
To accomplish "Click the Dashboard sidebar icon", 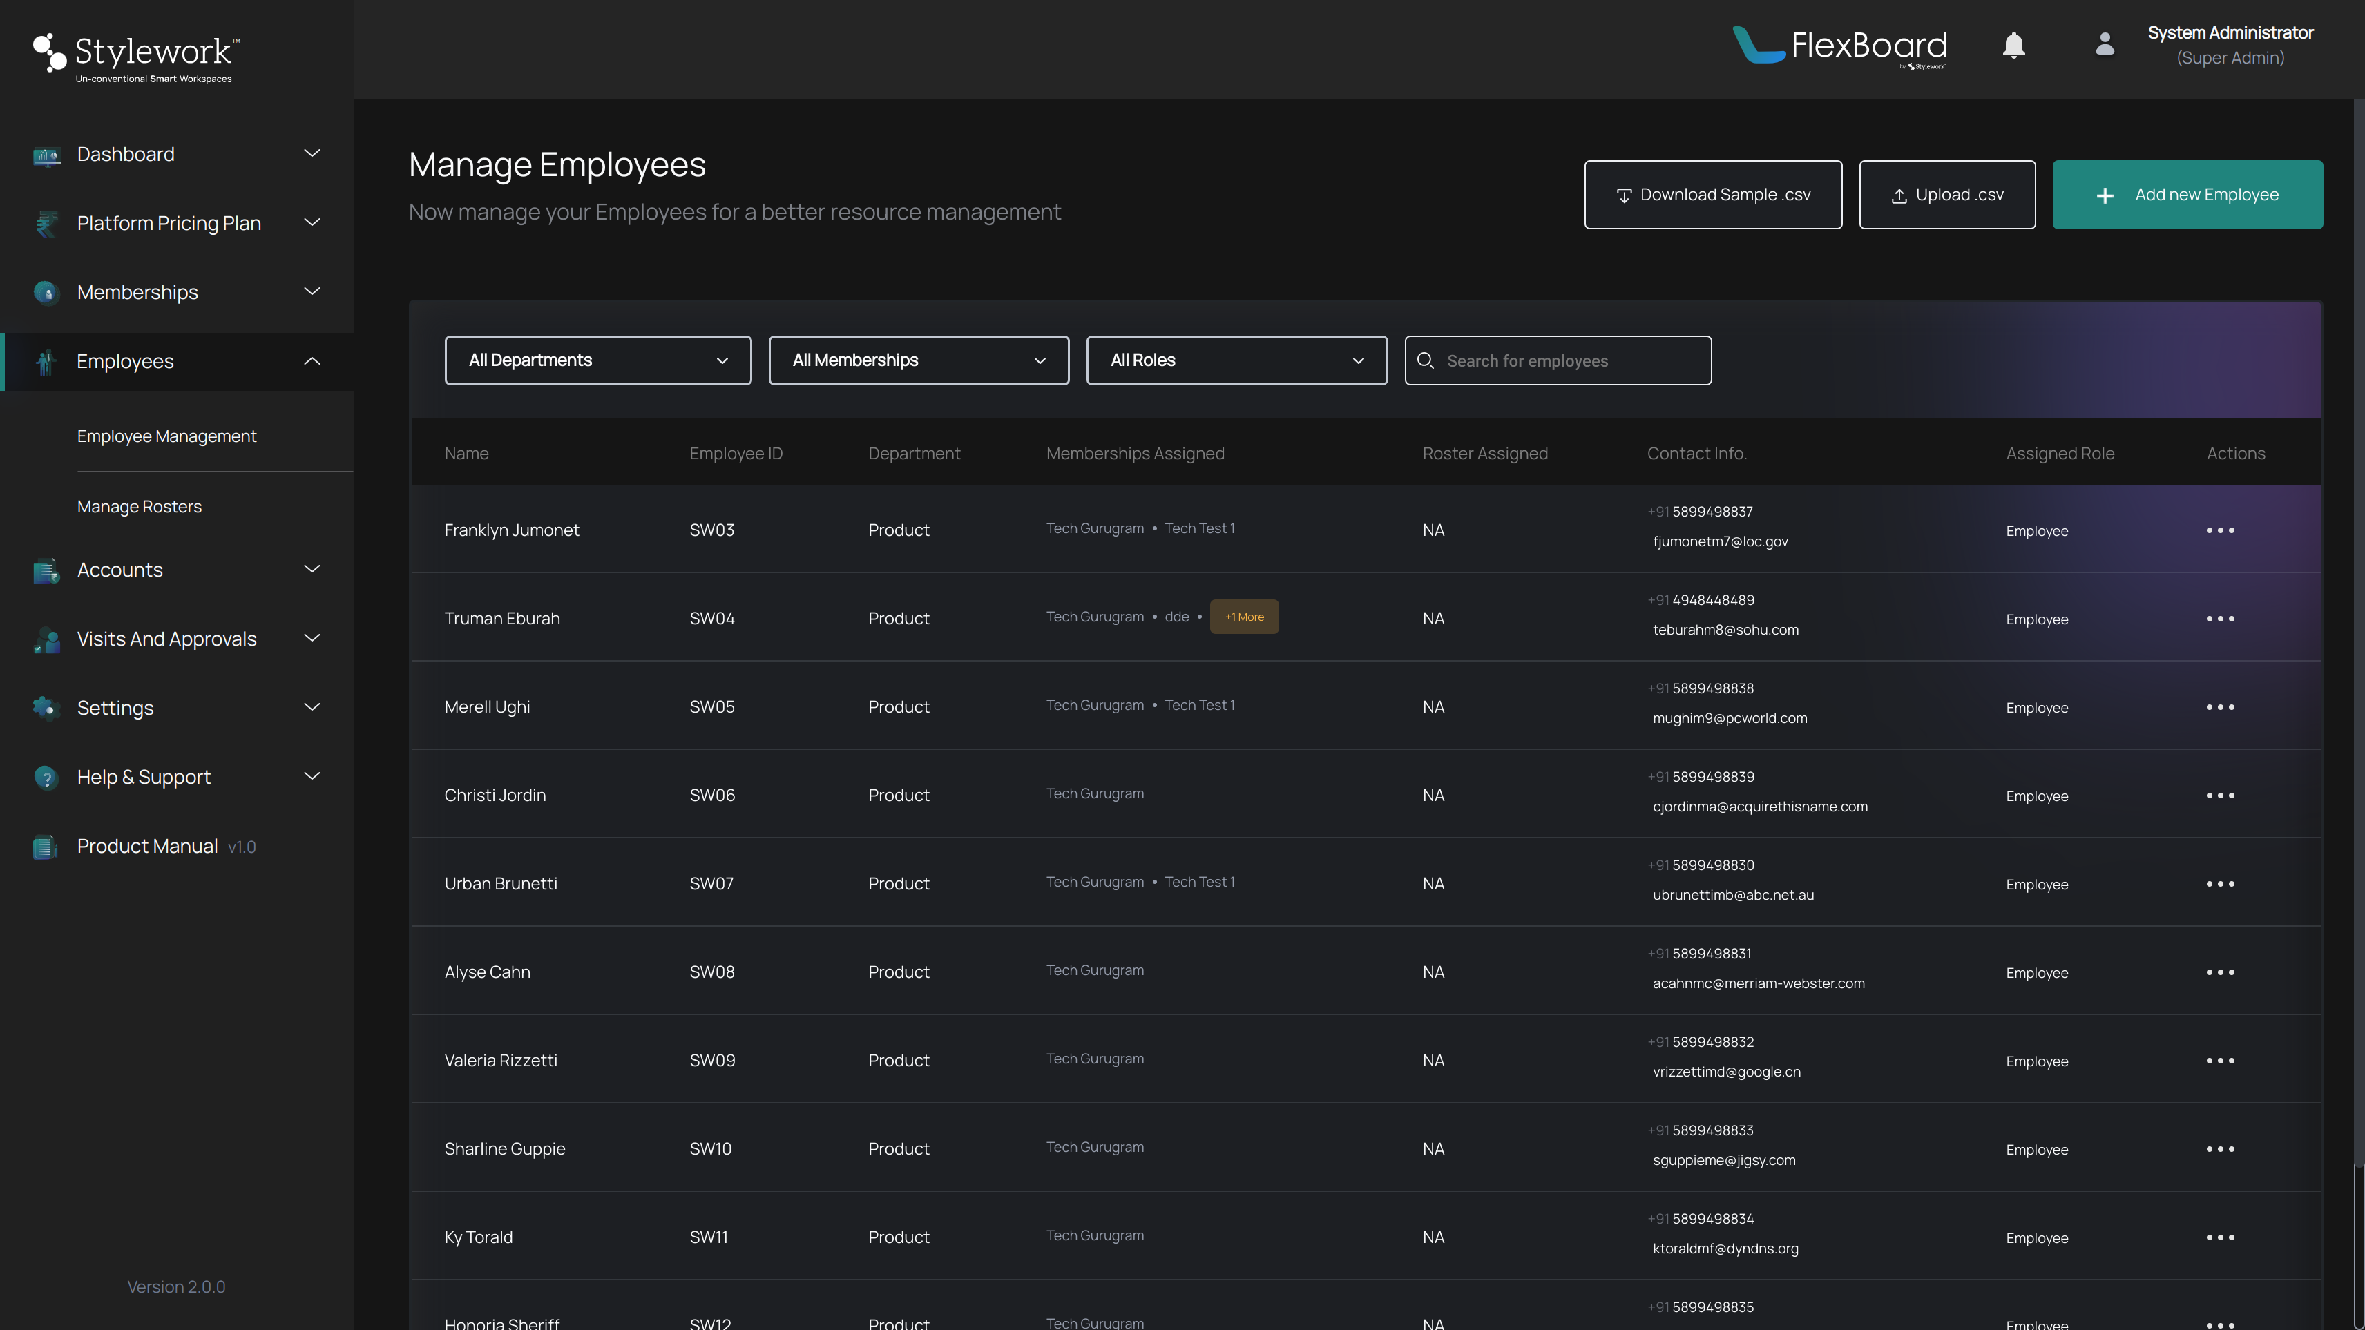I will pos(46,155).
